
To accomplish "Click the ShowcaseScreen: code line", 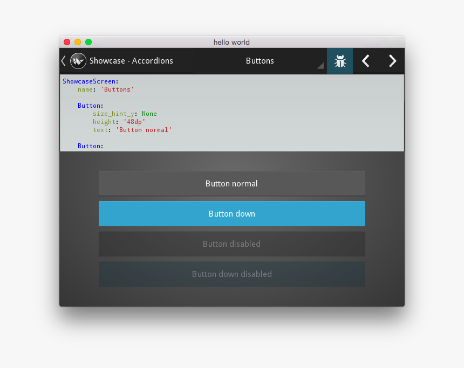I will click(x=91, y=81).
